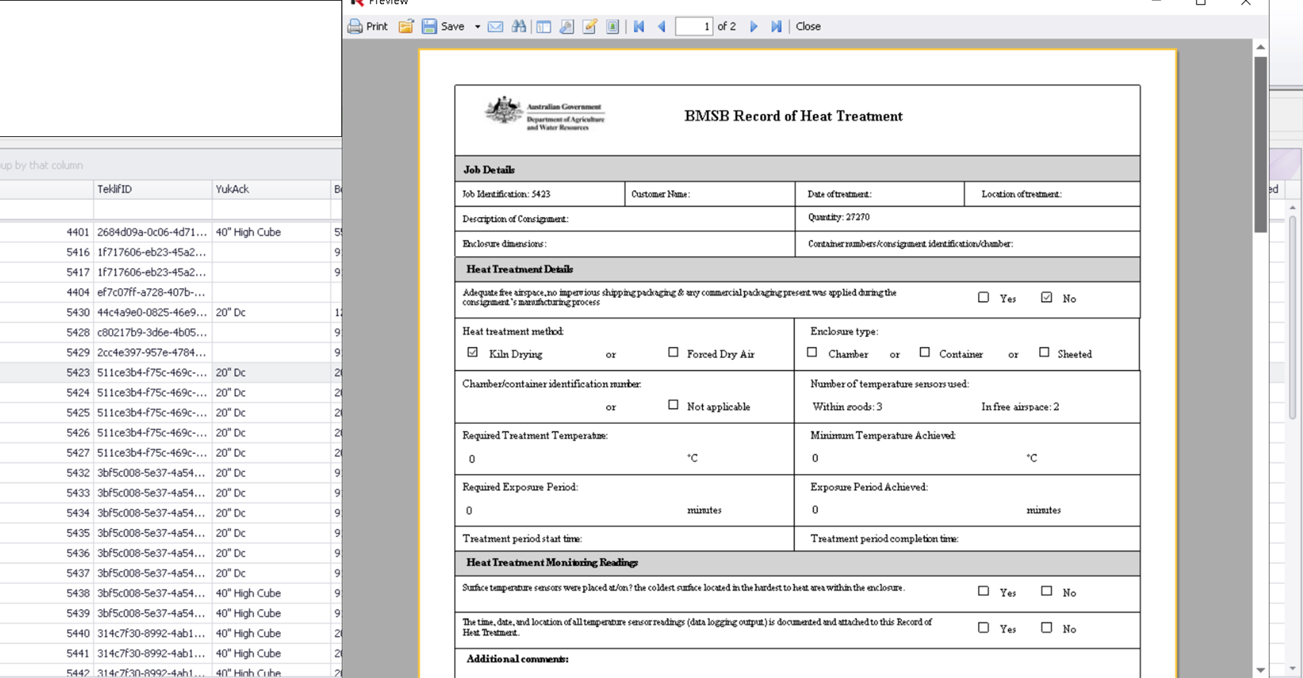
Task: Close the preview window
Action: [808, 26]
